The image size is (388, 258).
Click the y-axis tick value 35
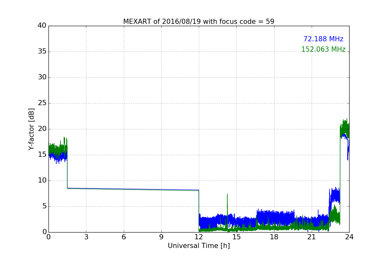42,52
